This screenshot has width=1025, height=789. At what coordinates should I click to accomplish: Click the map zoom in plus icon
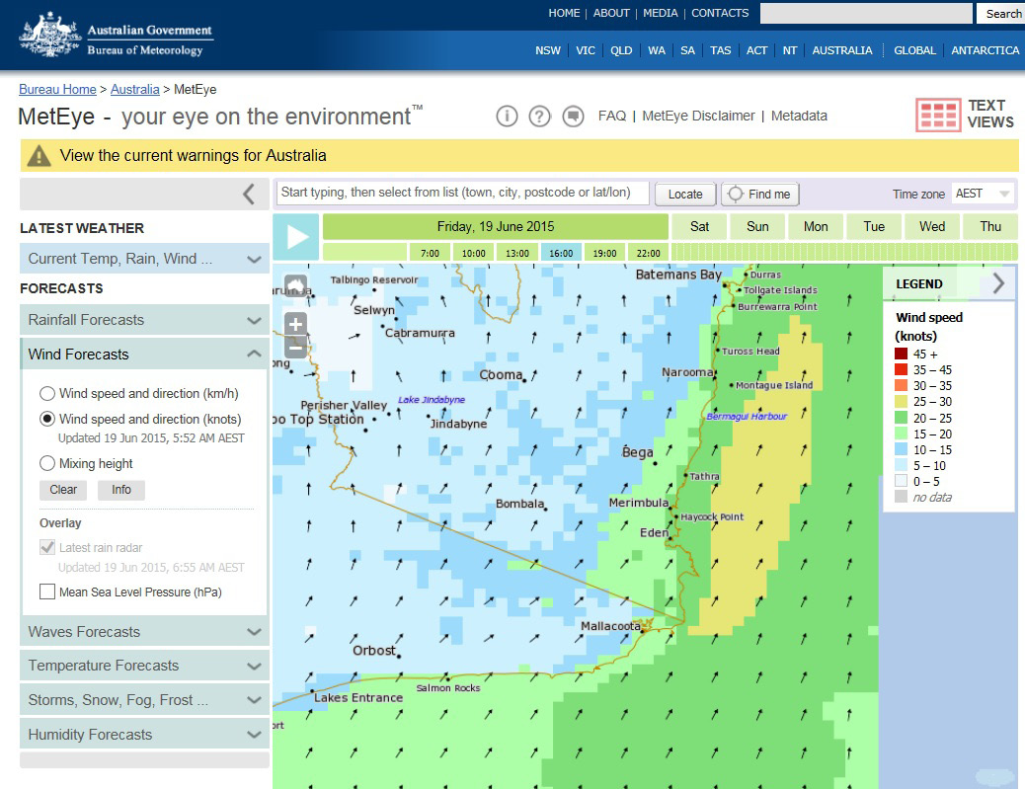point(295,324)
